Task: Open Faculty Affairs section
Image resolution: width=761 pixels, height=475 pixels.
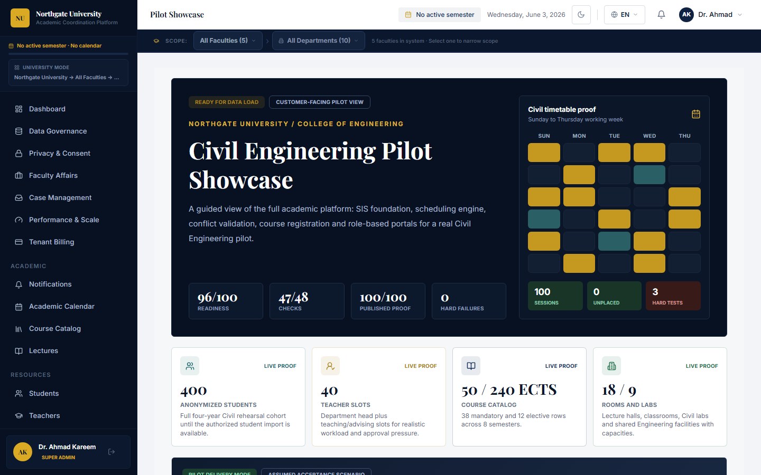Action: [x=69, y=175]
